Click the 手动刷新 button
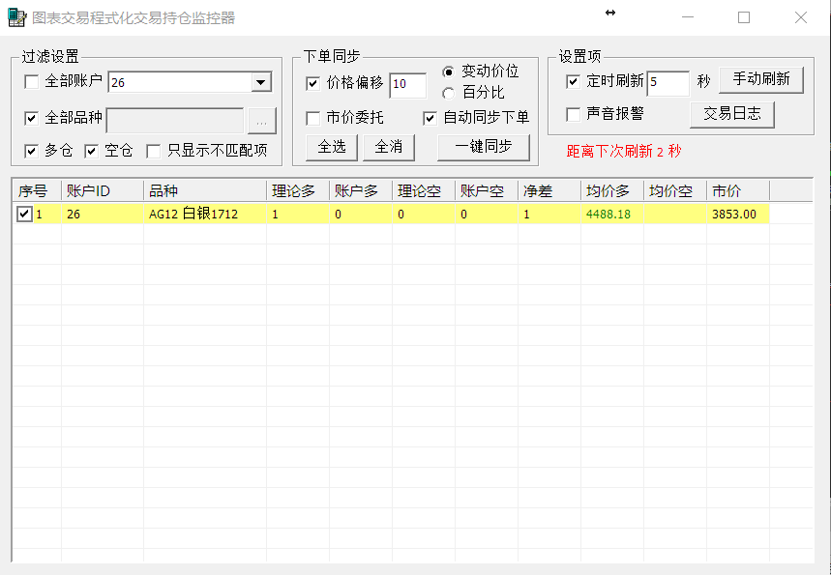 tap(761, 80)
